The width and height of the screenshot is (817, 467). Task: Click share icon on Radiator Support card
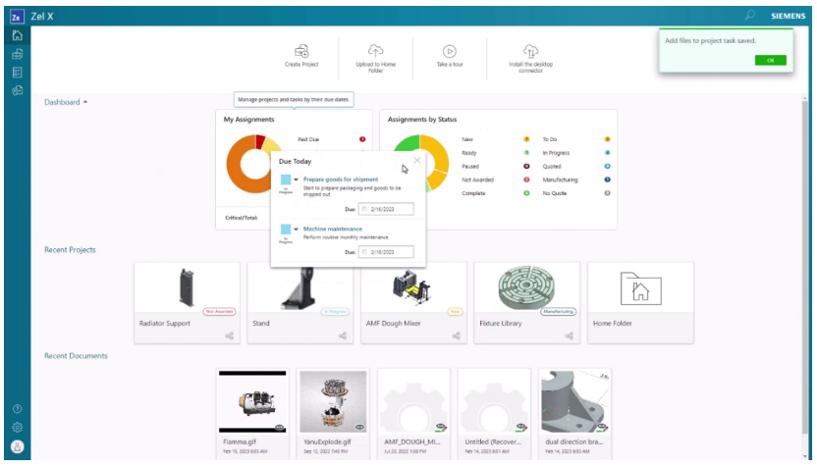[x=229, y=337]
